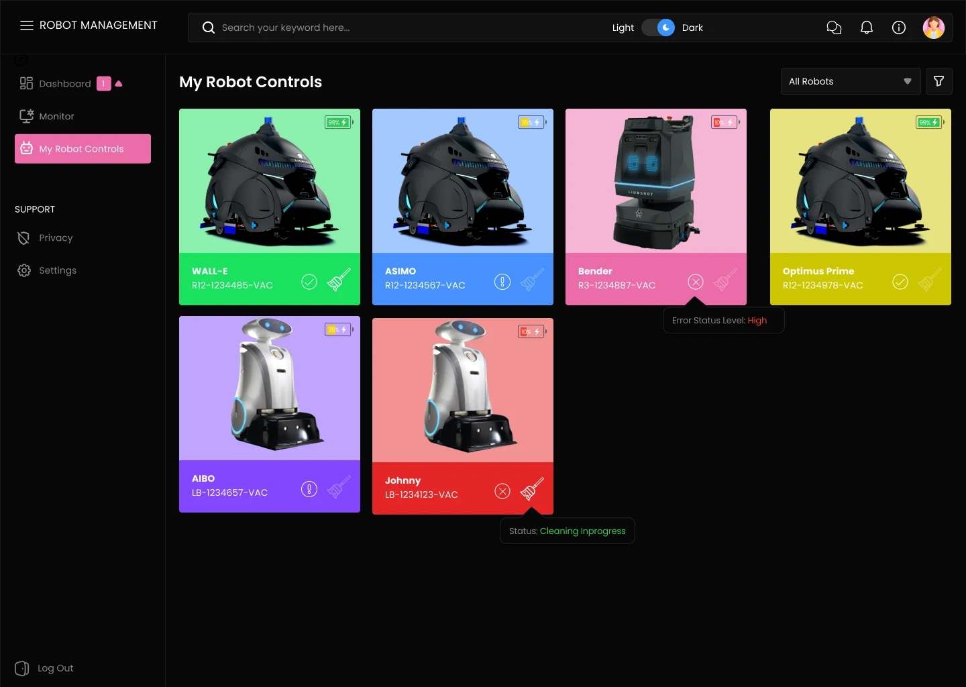Open the WALL-E robot image
Viewport: 966px width, 687px height.
coord(270,180)
